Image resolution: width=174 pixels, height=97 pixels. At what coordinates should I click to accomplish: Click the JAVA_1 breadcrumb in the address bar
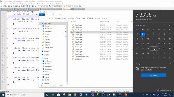[x=97, y=18]
